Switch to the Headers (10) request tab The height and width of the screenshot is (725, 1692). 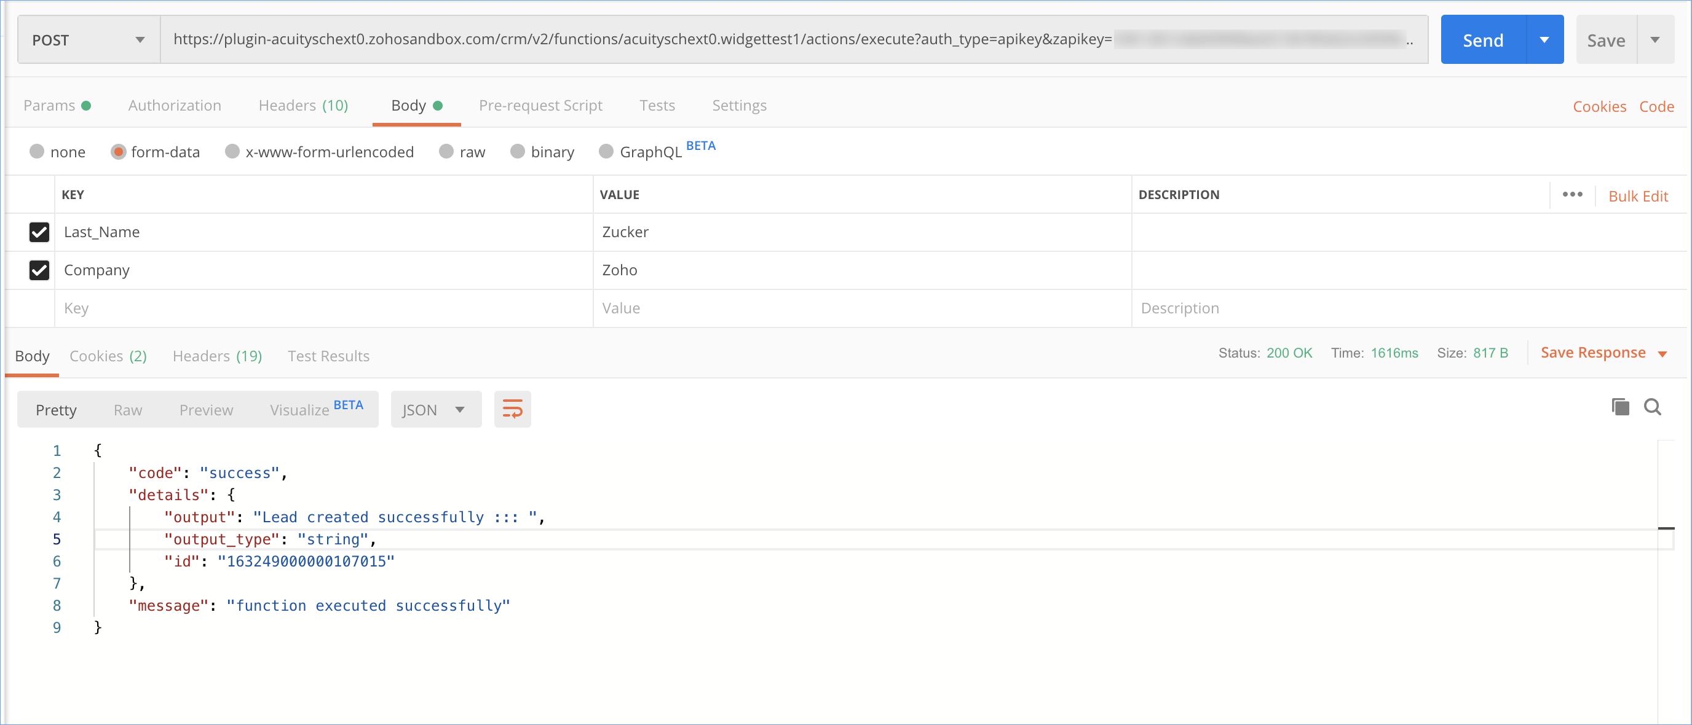pos(302,106)
